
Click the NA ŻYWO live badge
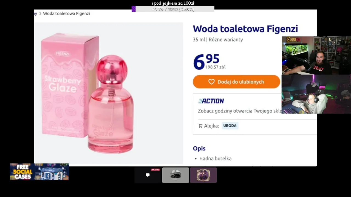(x=155, y=170)
